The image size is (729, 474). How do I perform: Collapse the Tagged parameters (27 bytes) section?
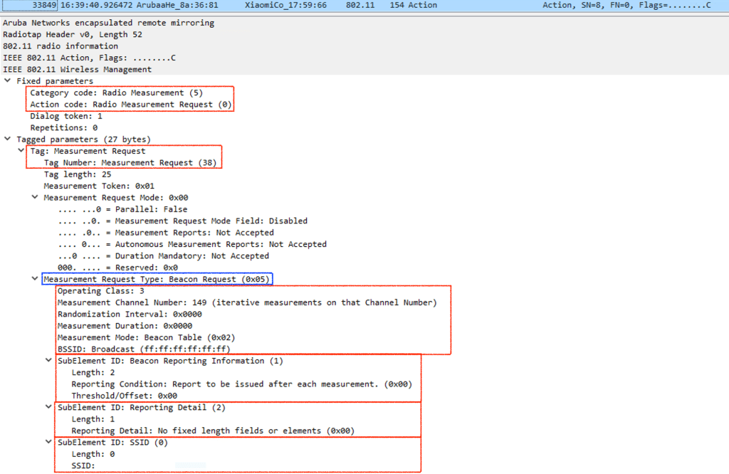tap(7, 139)
